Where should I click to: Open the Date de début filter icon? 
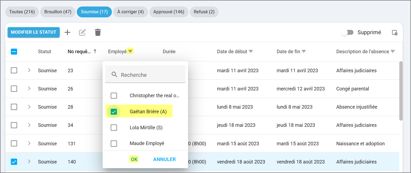[x=251, y=51]
